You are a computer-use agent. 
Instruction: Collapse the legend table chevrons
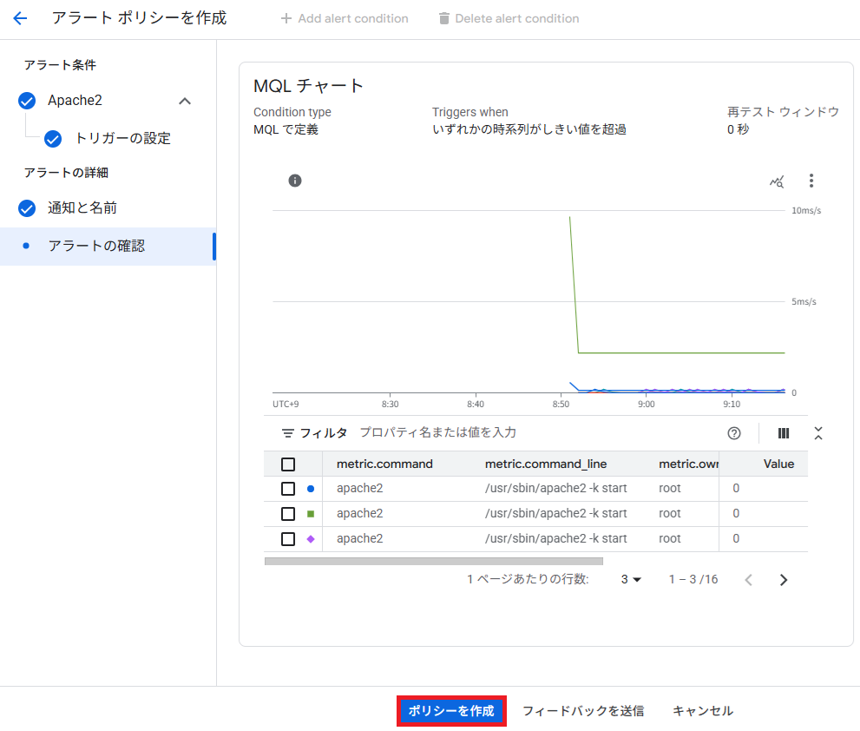817,433
